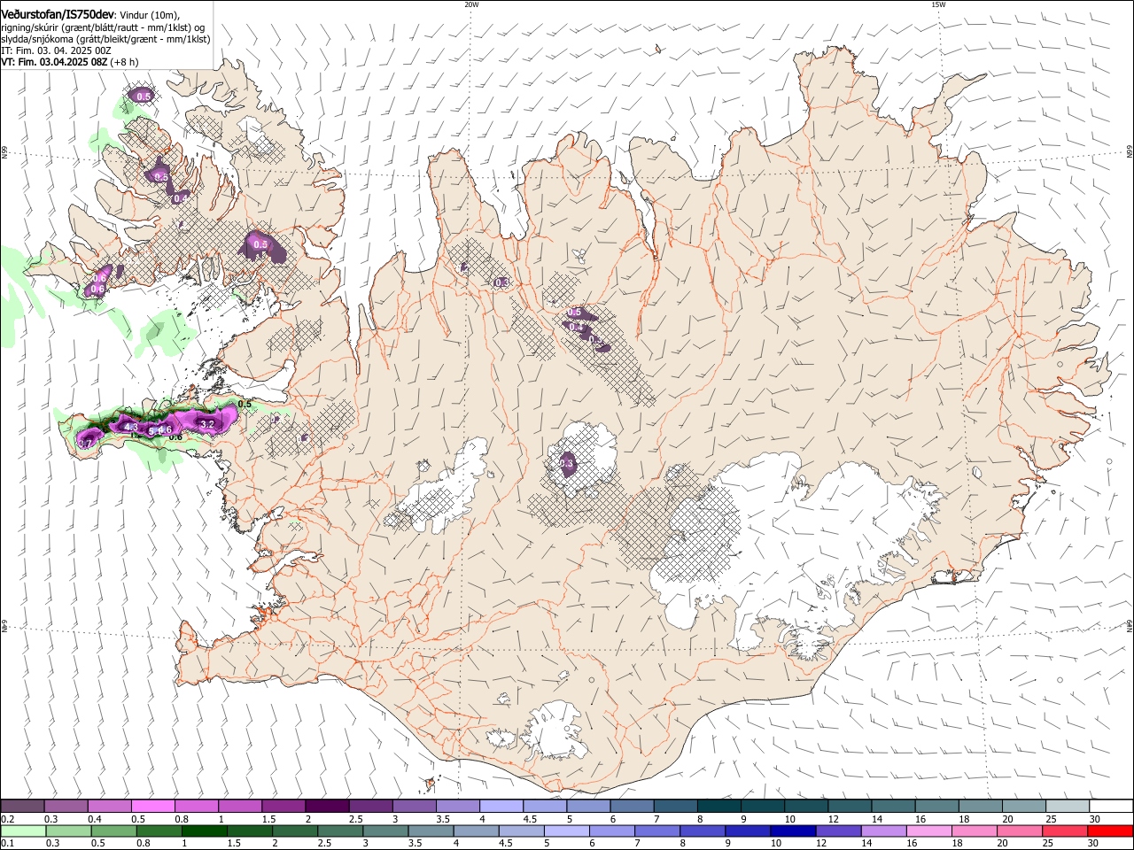
Task: Click the palest green 0.1 rain legend swatch
Action: click(23, 831)
